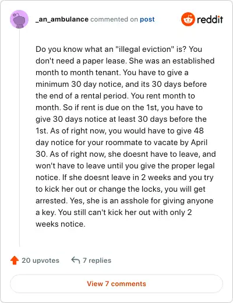Image resolution: width=233 pixels, height=303 pixels.
Task: Click the purple _an_ambulance avatar icon
Action: click(x=19, y=19)
